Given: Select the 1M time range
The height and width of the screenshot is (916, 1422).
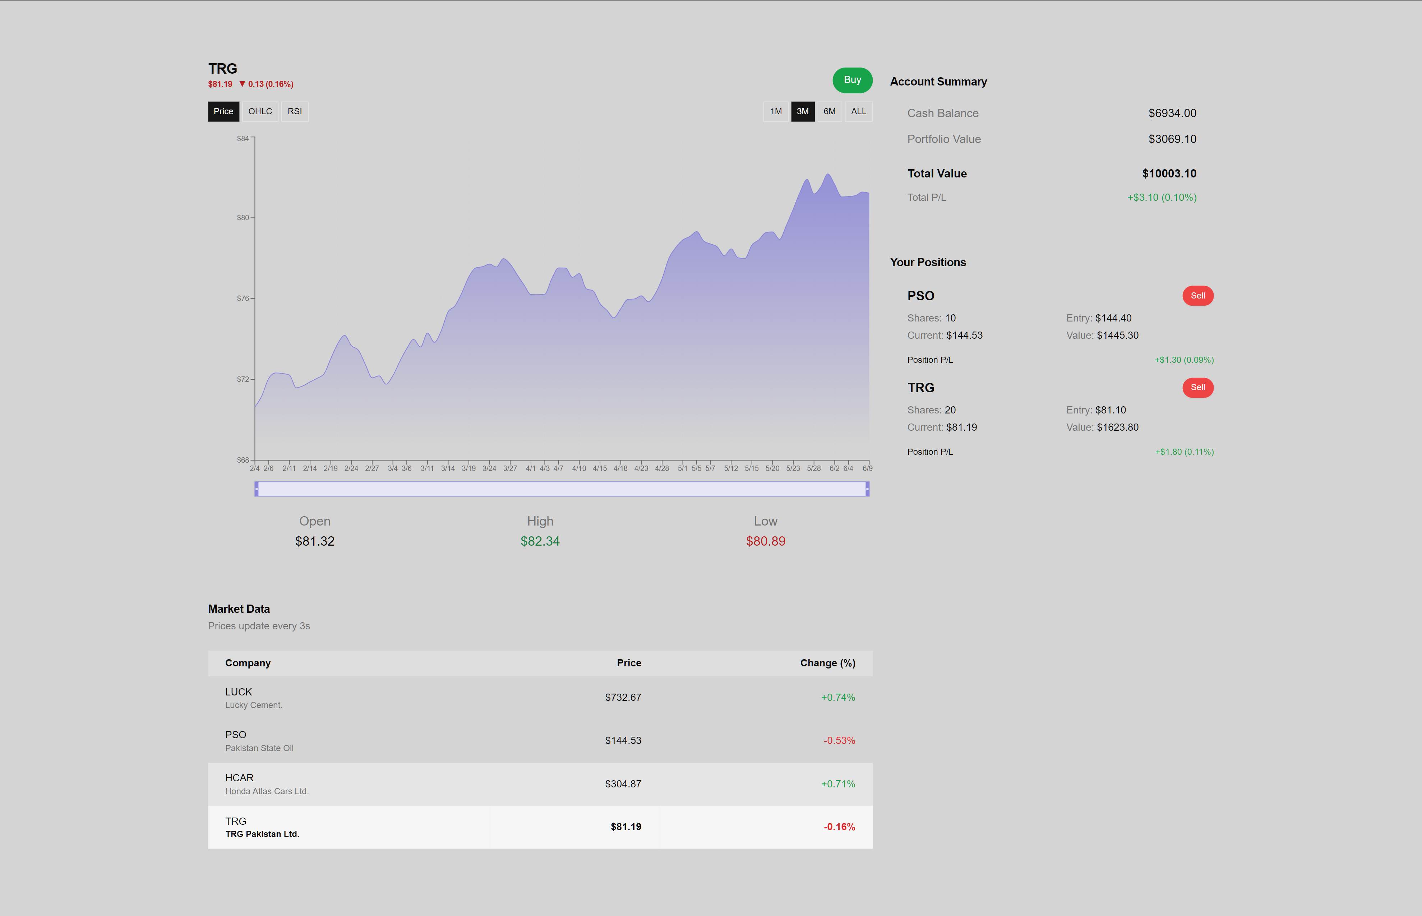Looking at the screenshot, I should [x=776, y=111].
